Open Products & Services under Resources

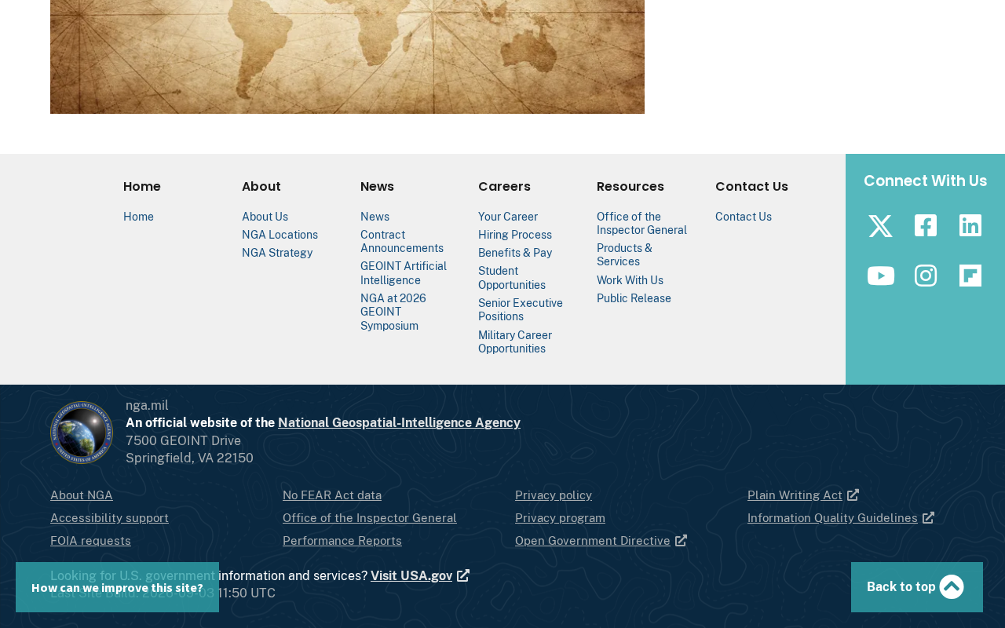coord(624,255)
